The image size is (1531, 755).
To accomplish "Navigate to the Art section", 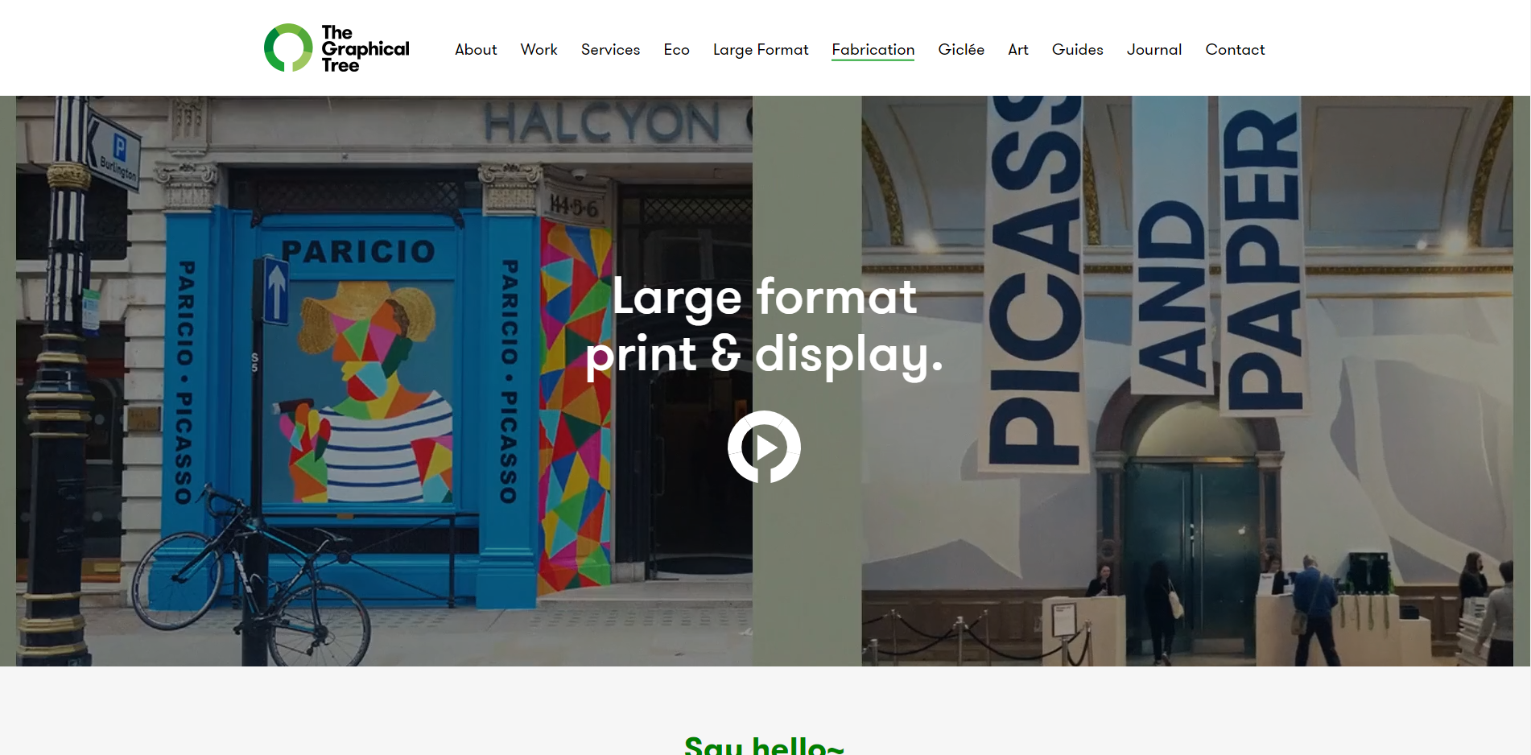I will [x=1017, y=50].
